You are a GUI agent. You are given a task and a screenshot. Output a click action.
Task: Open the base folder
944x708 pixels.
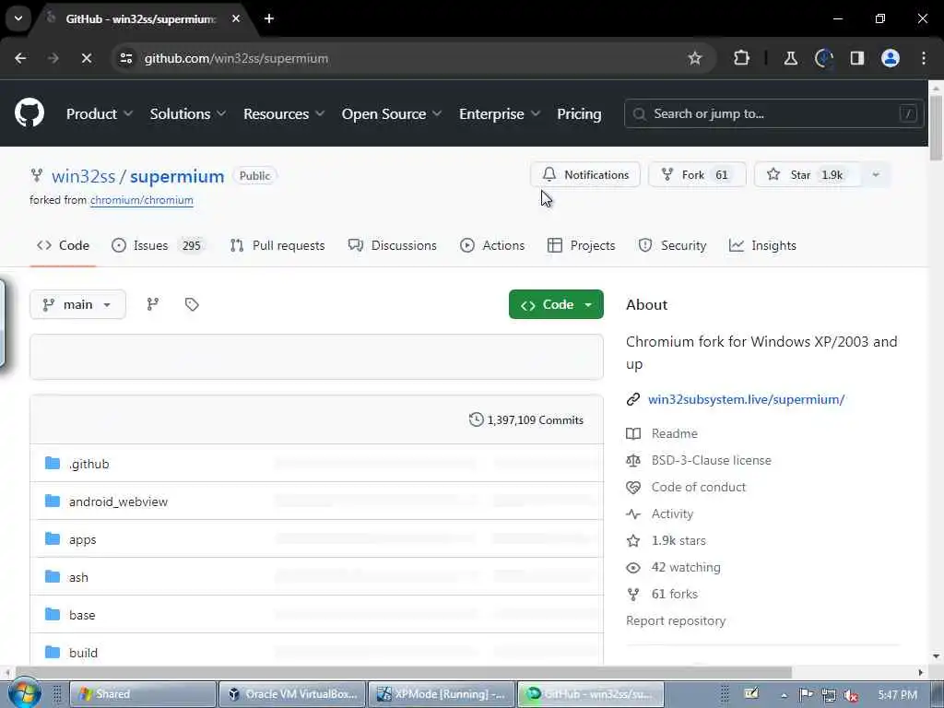(x=82, y=615)
